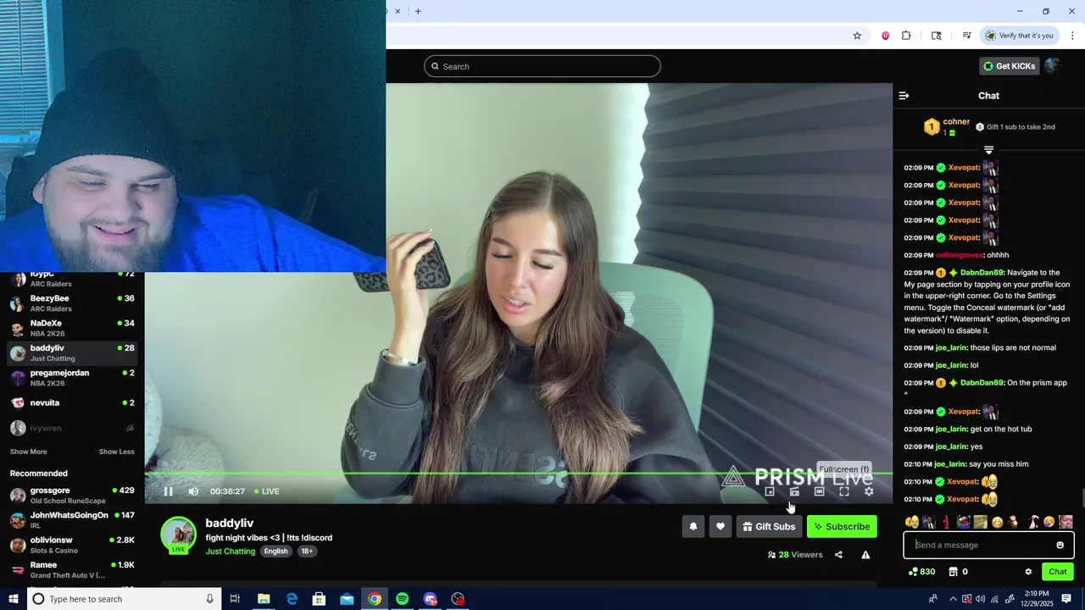Enter fullscreen mode on the video
Screen dimensions: 1085x610
tap(843, 491)
